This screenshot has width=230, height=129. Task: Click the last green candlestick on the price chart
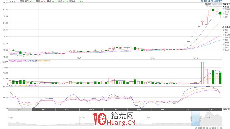click(x=220, y=13)
